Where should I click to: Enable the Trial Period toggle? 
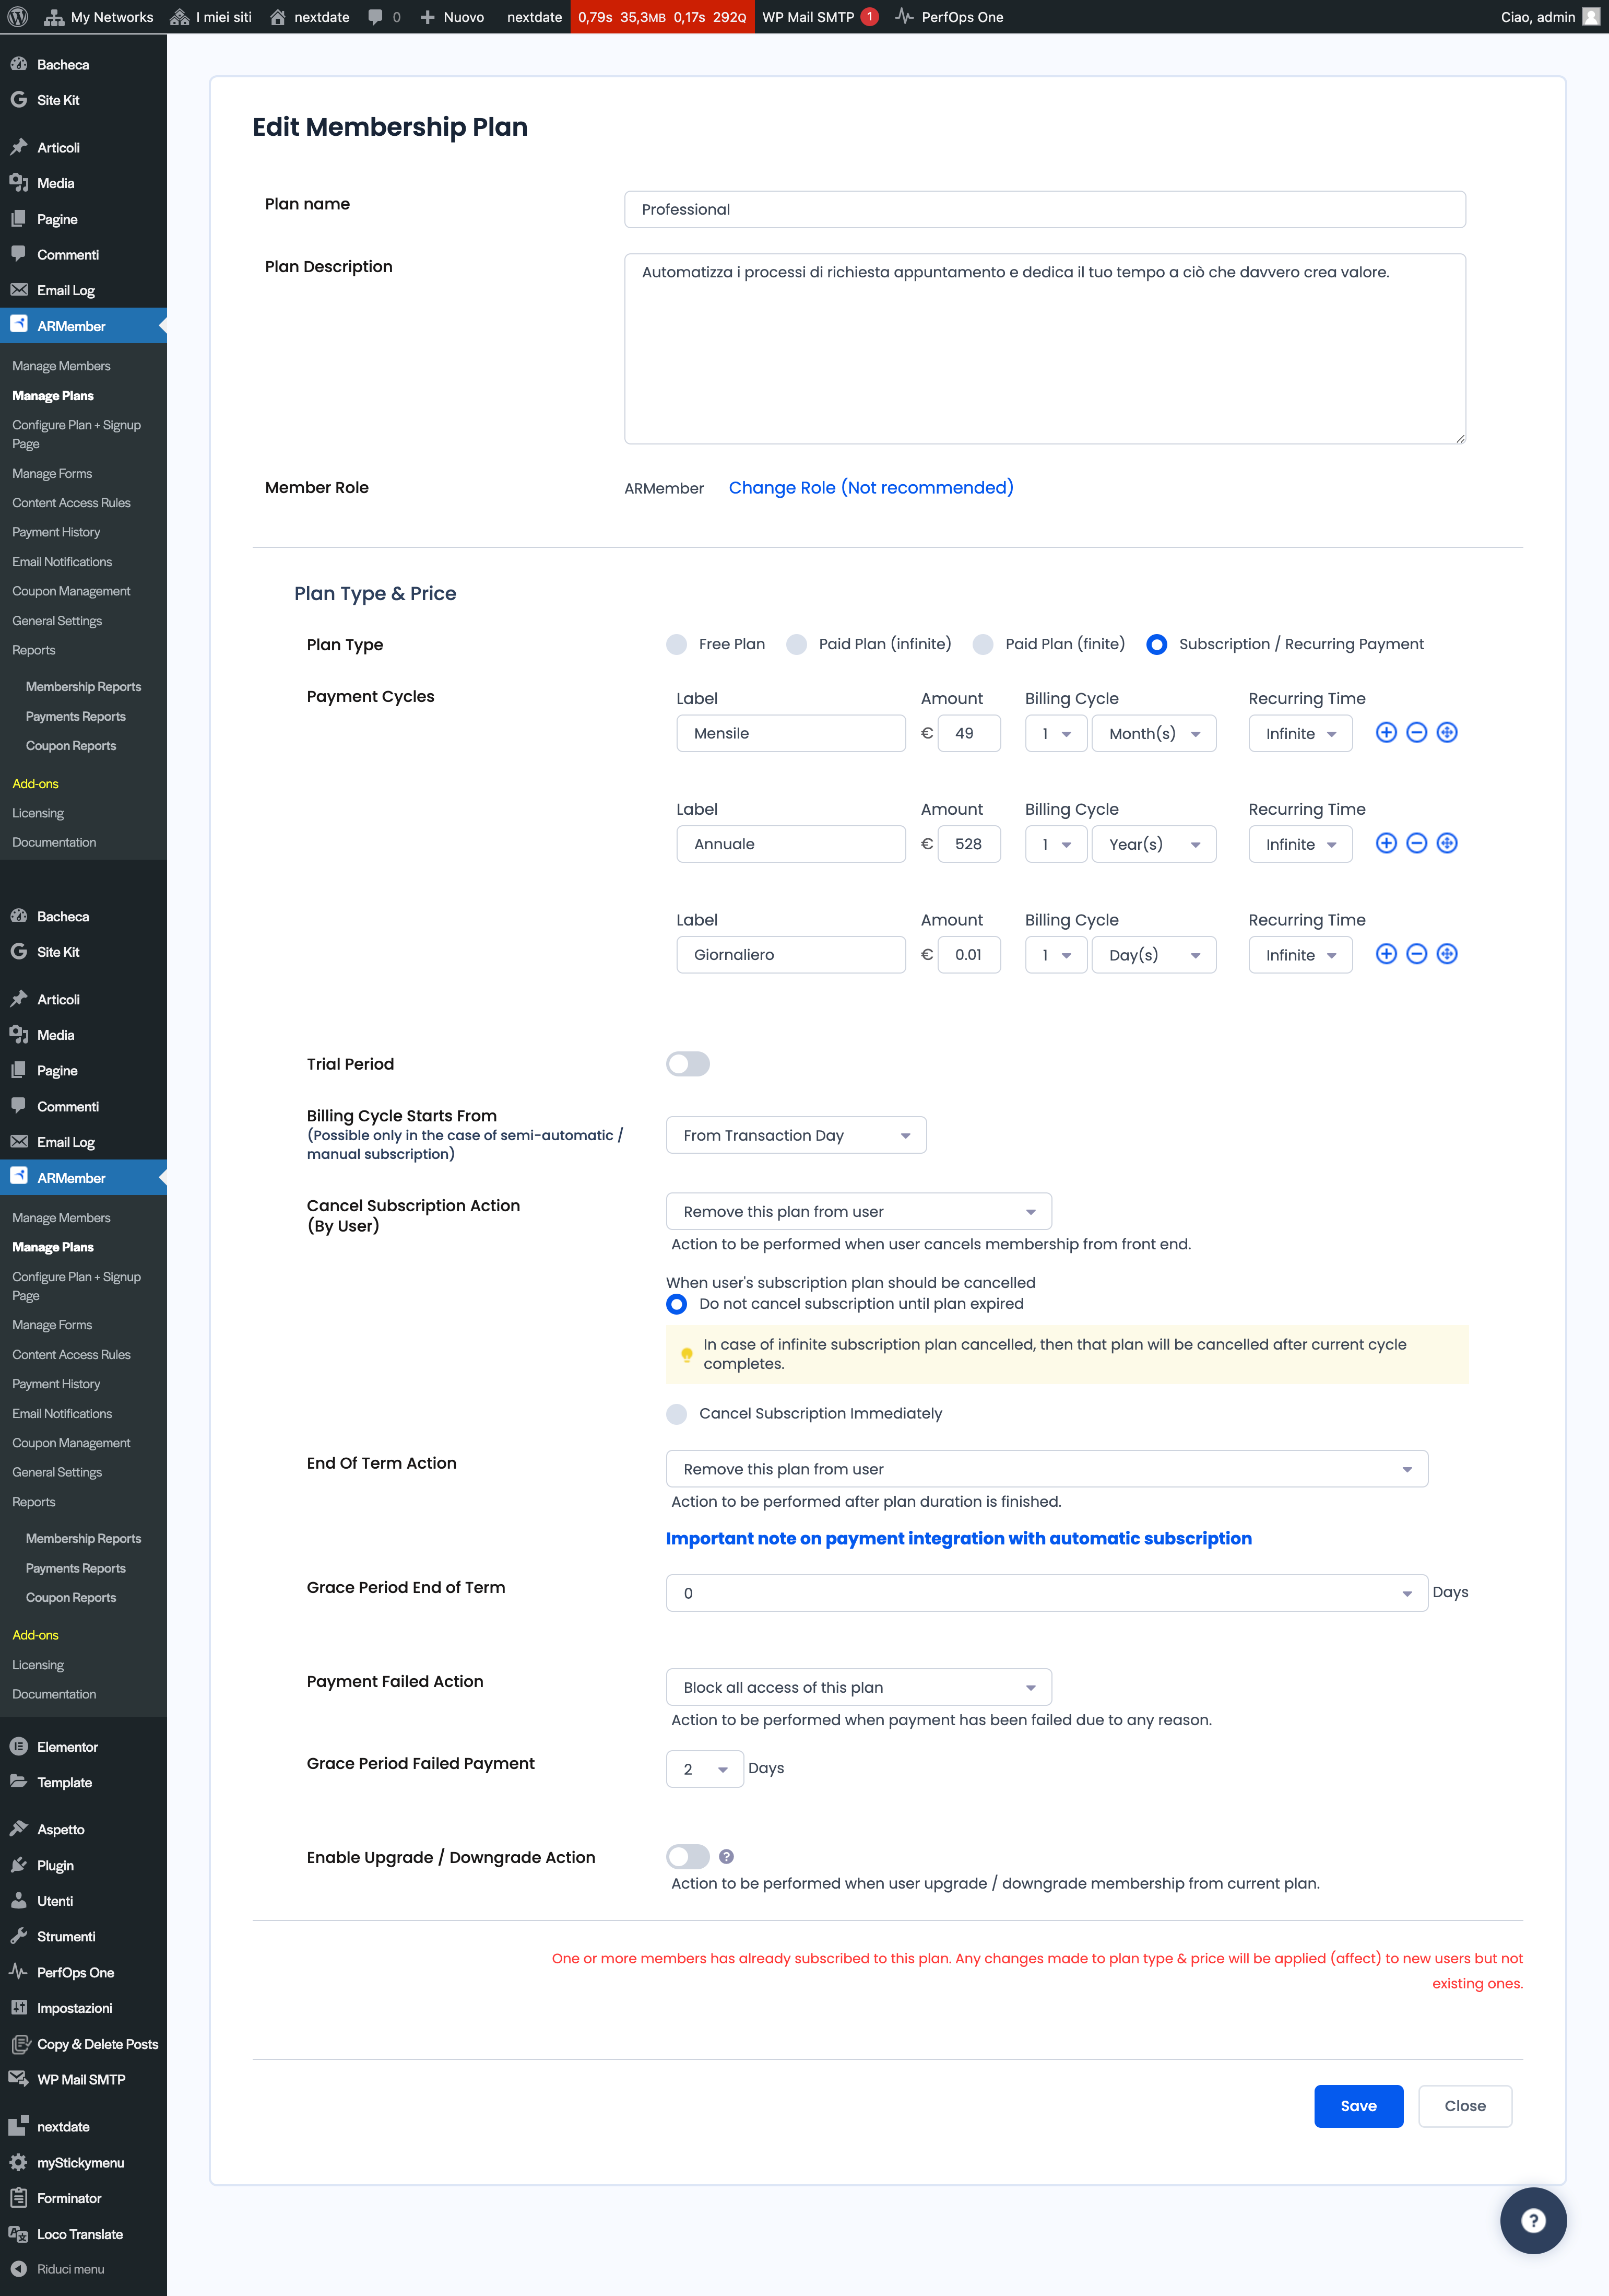point(688,1064)
